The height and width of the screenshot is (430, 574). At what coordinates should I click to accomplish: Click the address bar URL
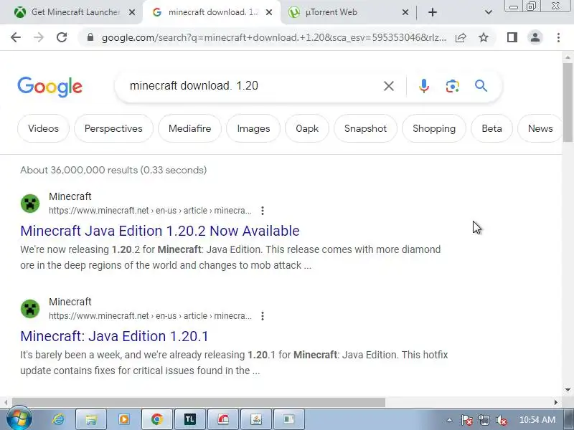coord(274,37)
